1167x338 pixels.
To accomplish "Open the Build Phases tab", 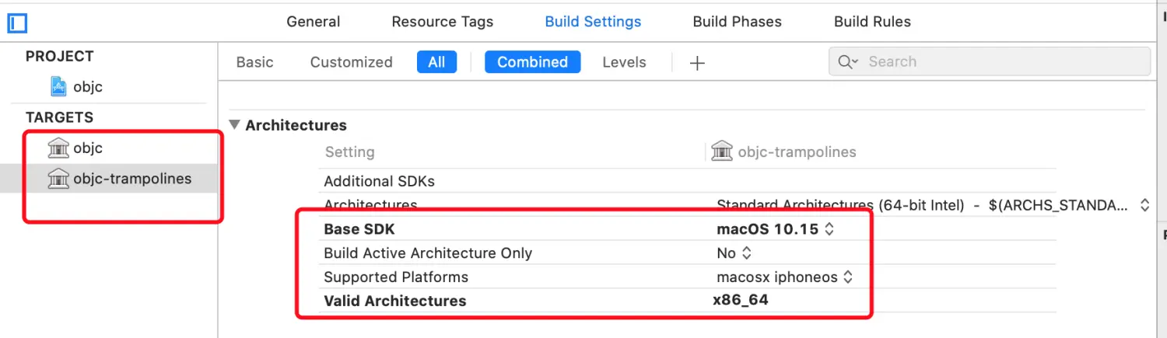I will pyautogui.click(x=738, y=22).
